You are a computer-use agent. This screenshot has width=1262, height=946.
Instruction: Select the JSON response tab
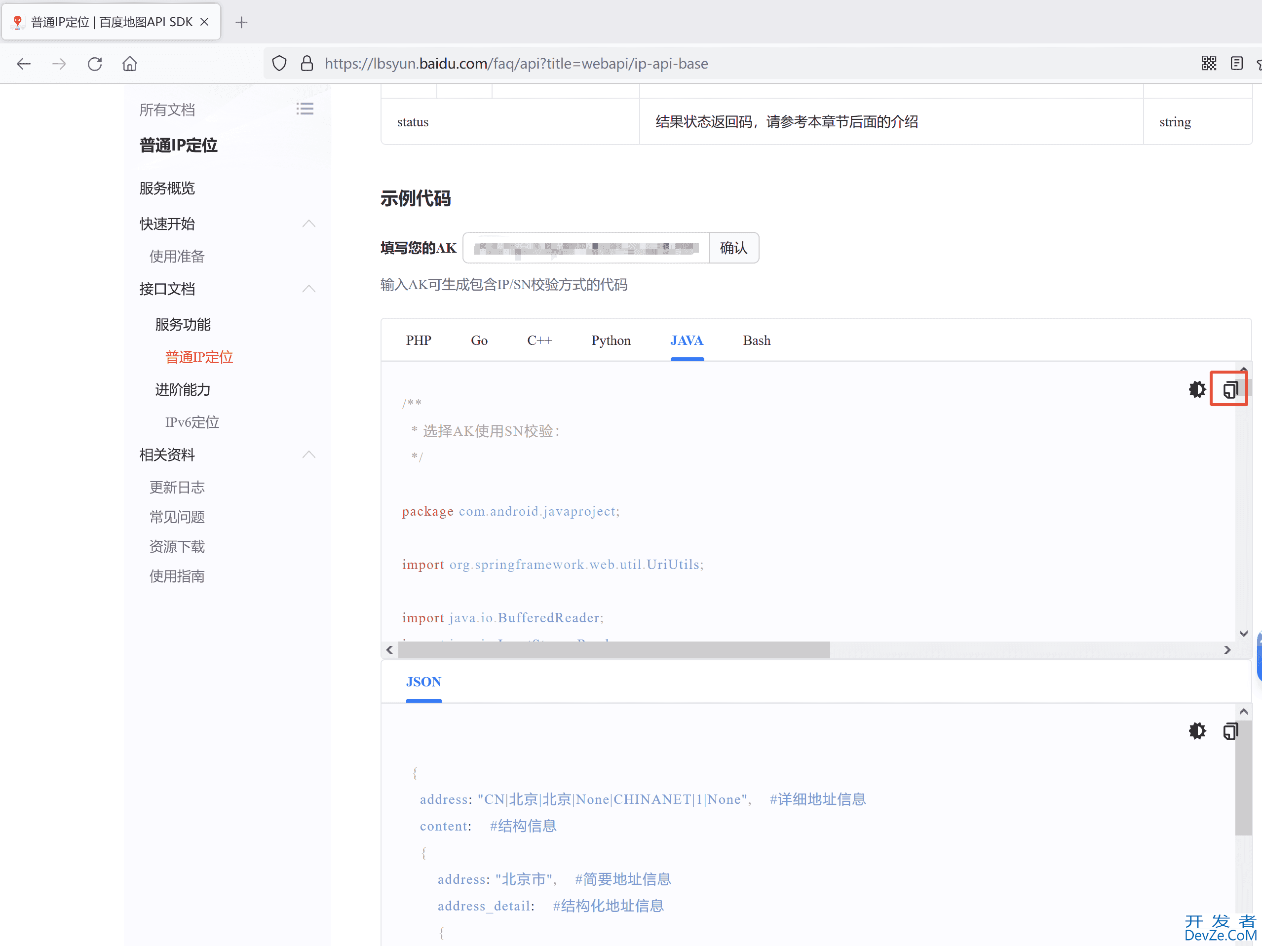423,682
